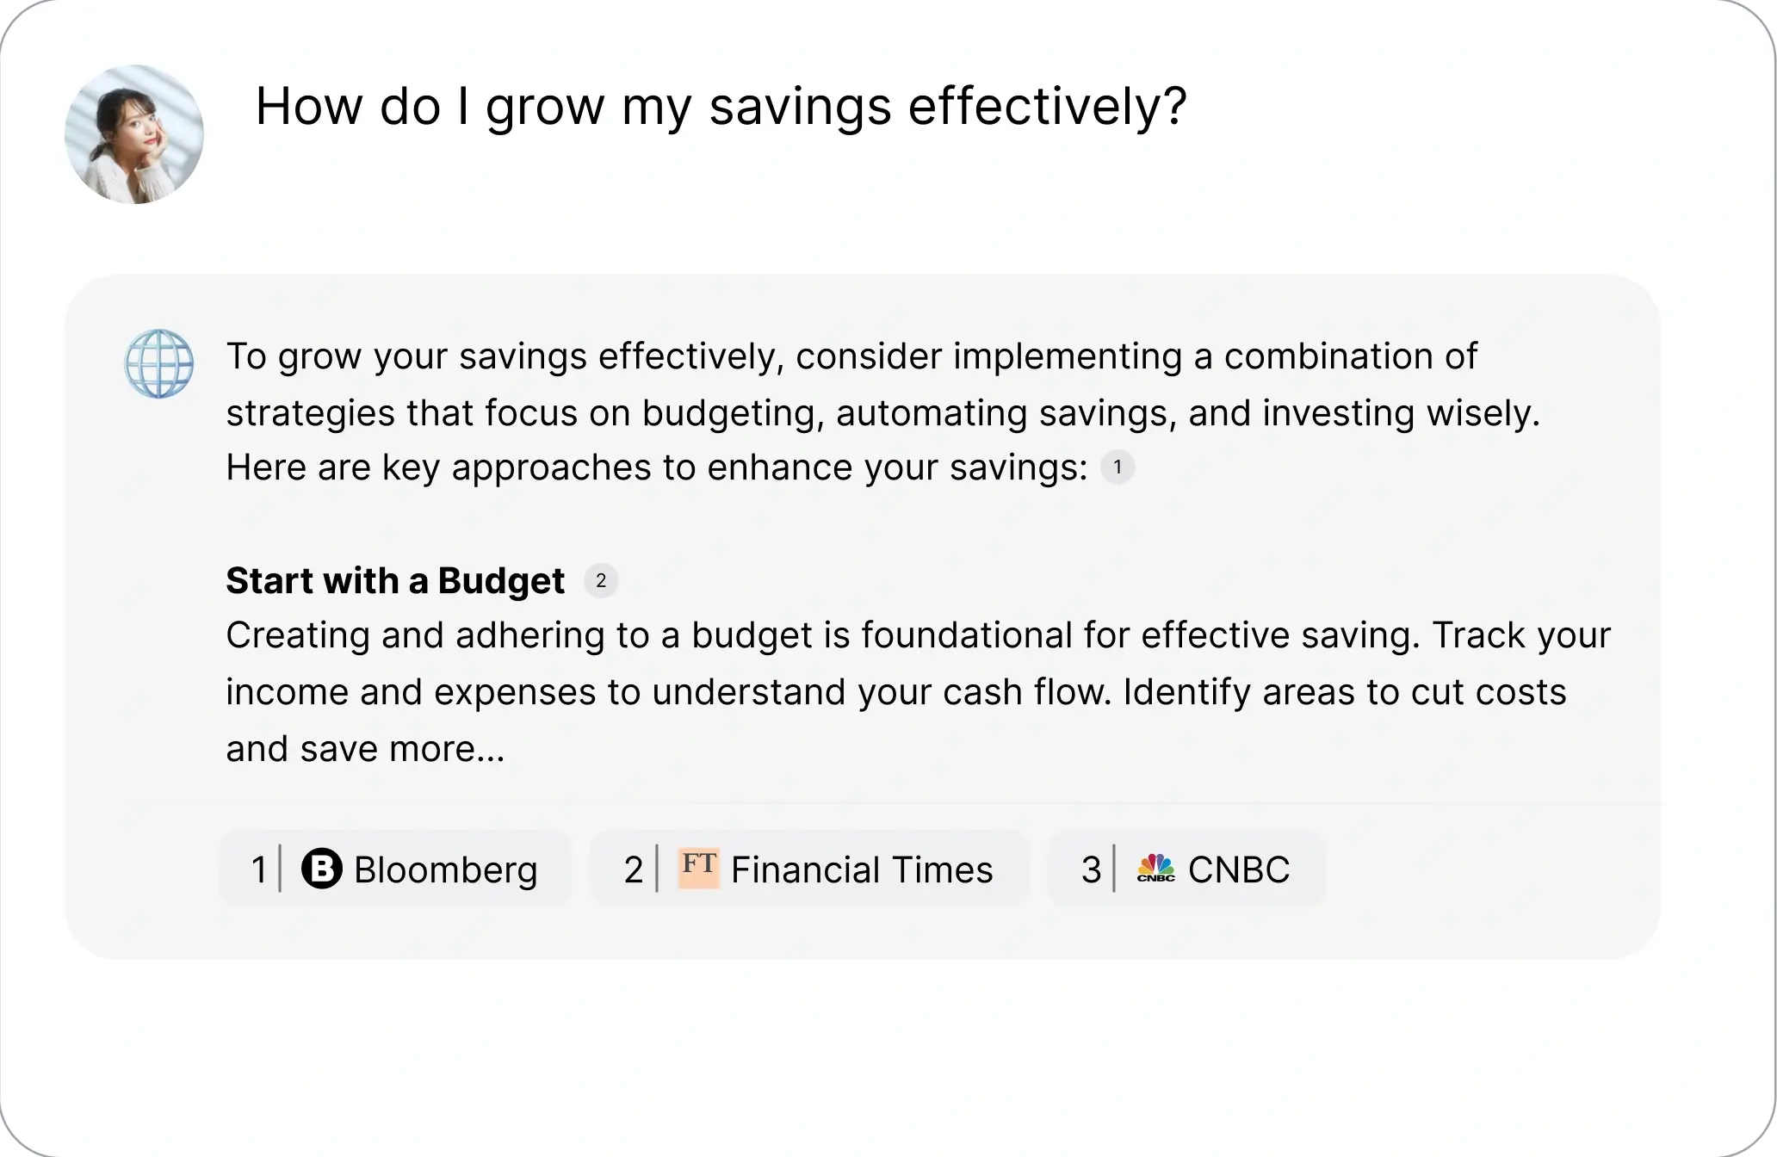This screenshot has height=1157, width=1777.
Task: Click the user's profile avatar photo
Action: (x=134, y=134)
